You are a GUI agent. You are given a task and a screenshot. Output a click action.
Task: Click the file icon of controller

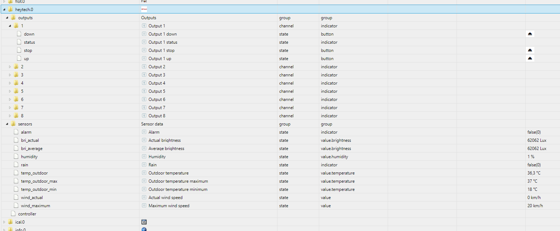pyautogui.click(x=13, y=214)
